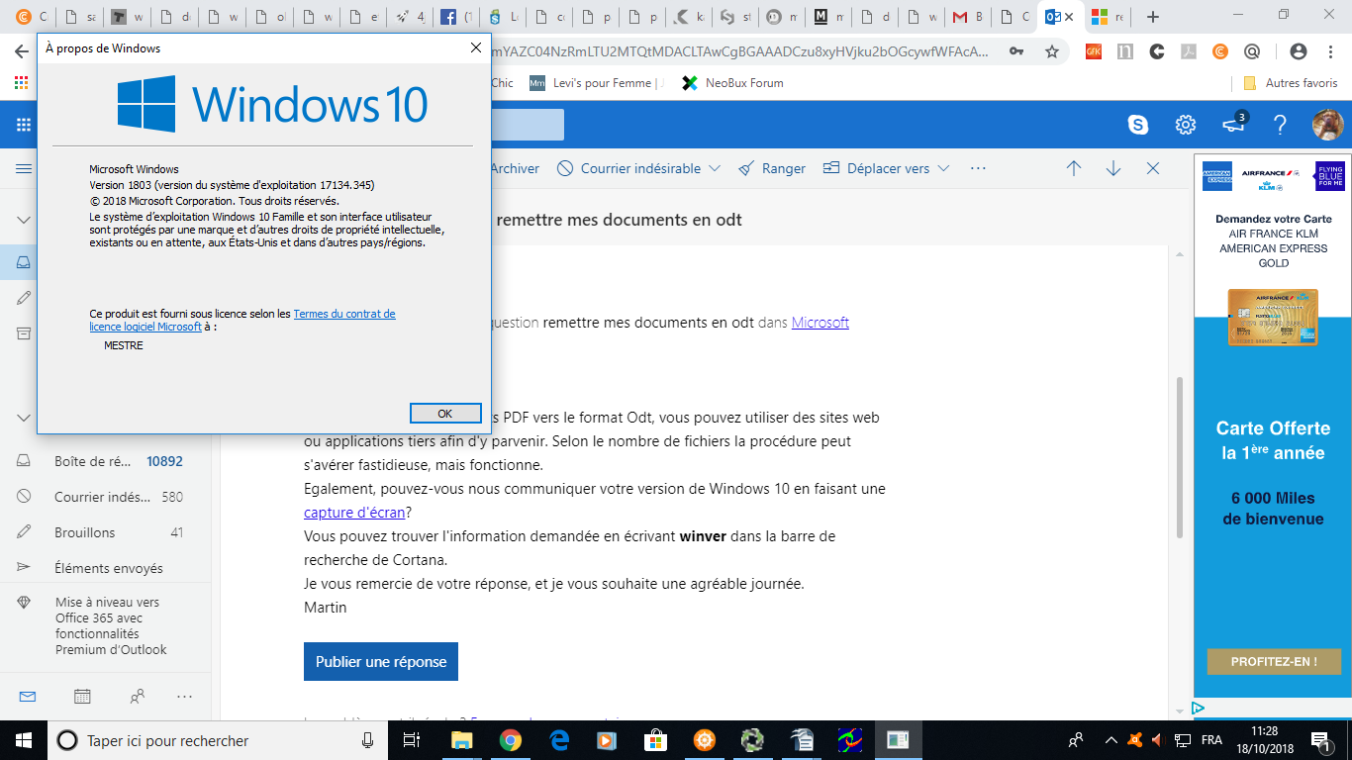Click the Cortana search box in taskbar

pyautogui.click(x=218, y=740)
